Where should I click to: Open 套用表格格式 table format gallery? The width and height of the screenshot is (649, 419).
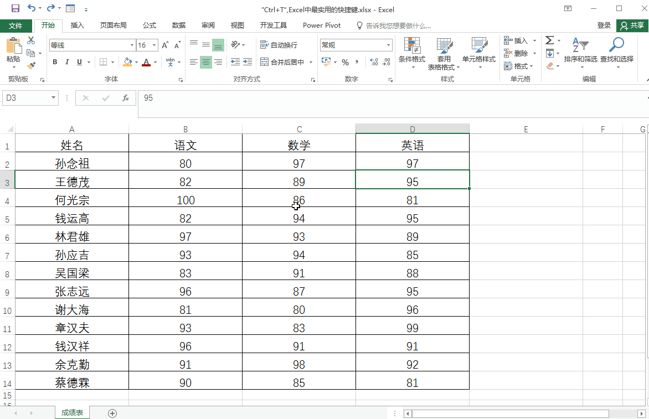[444, 54]
